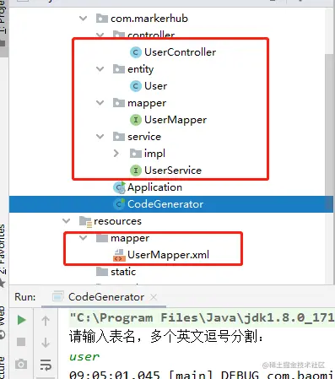Select the service package label
Viewport: 335px width, 379px height.
pos(144,137)
